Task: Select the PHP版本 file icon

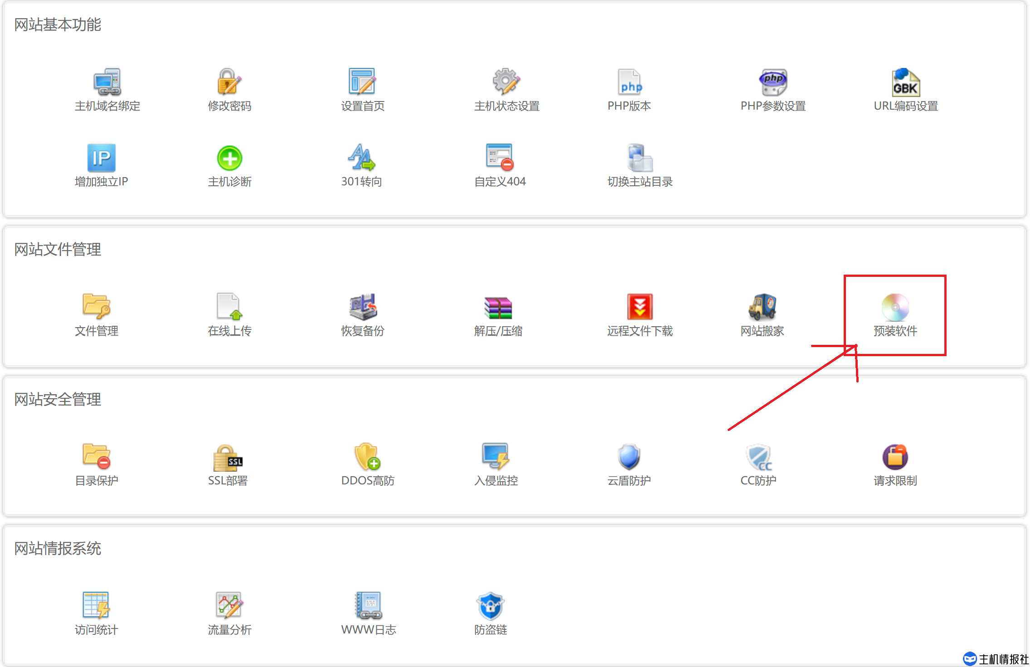Action: pos(629,82)
